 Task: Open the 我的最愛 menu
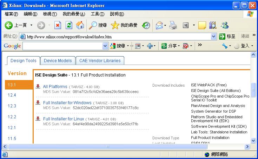[x=74, y=14]
